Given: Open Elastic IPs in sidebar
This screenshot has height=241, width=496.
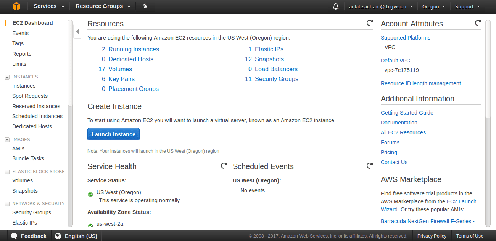Looking at the screenshot, I should (x=24, y=223).
